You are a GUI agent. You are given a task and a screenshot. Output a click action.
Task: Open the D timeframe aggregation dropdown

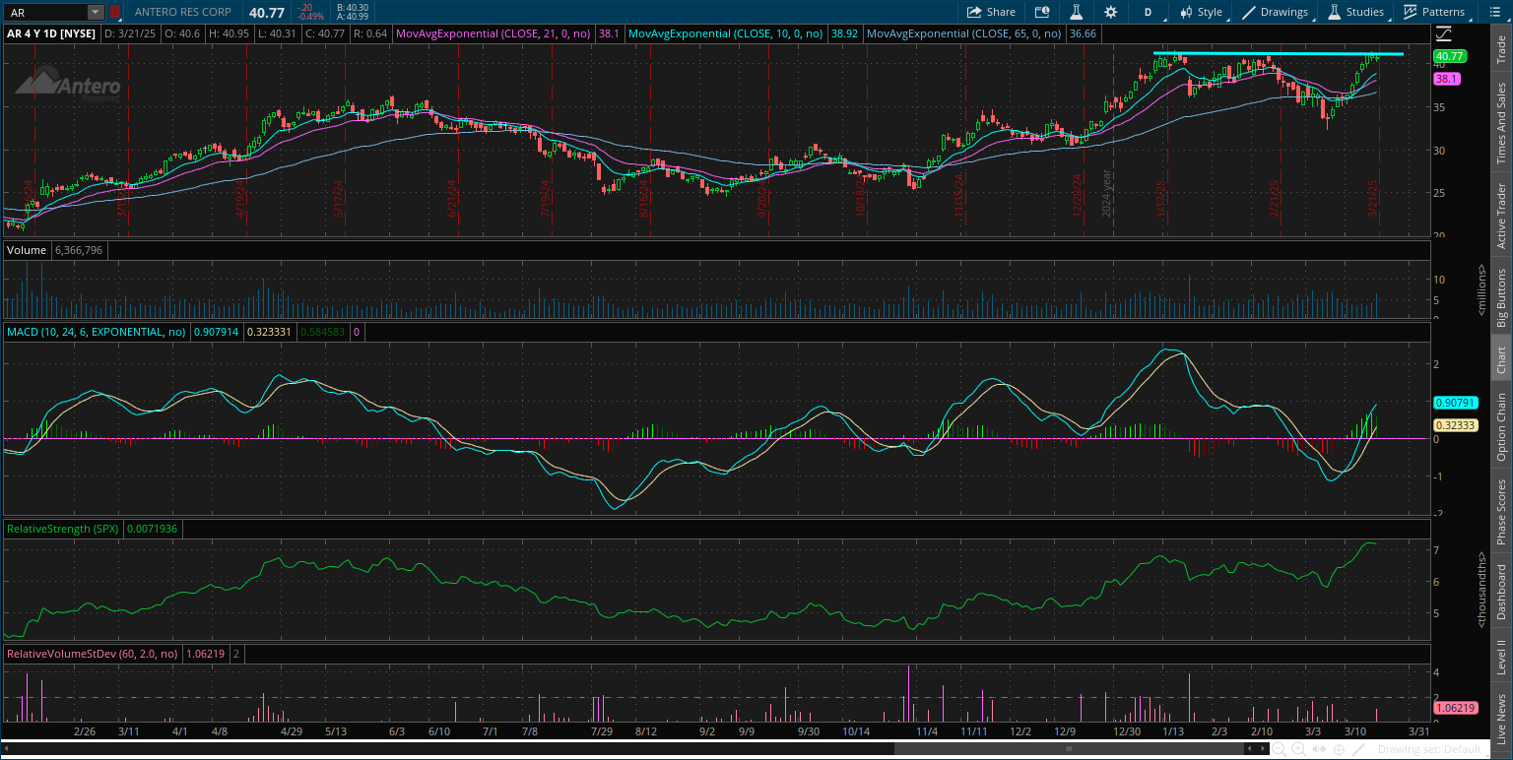pyautogui.click(x=1148, y=12)
